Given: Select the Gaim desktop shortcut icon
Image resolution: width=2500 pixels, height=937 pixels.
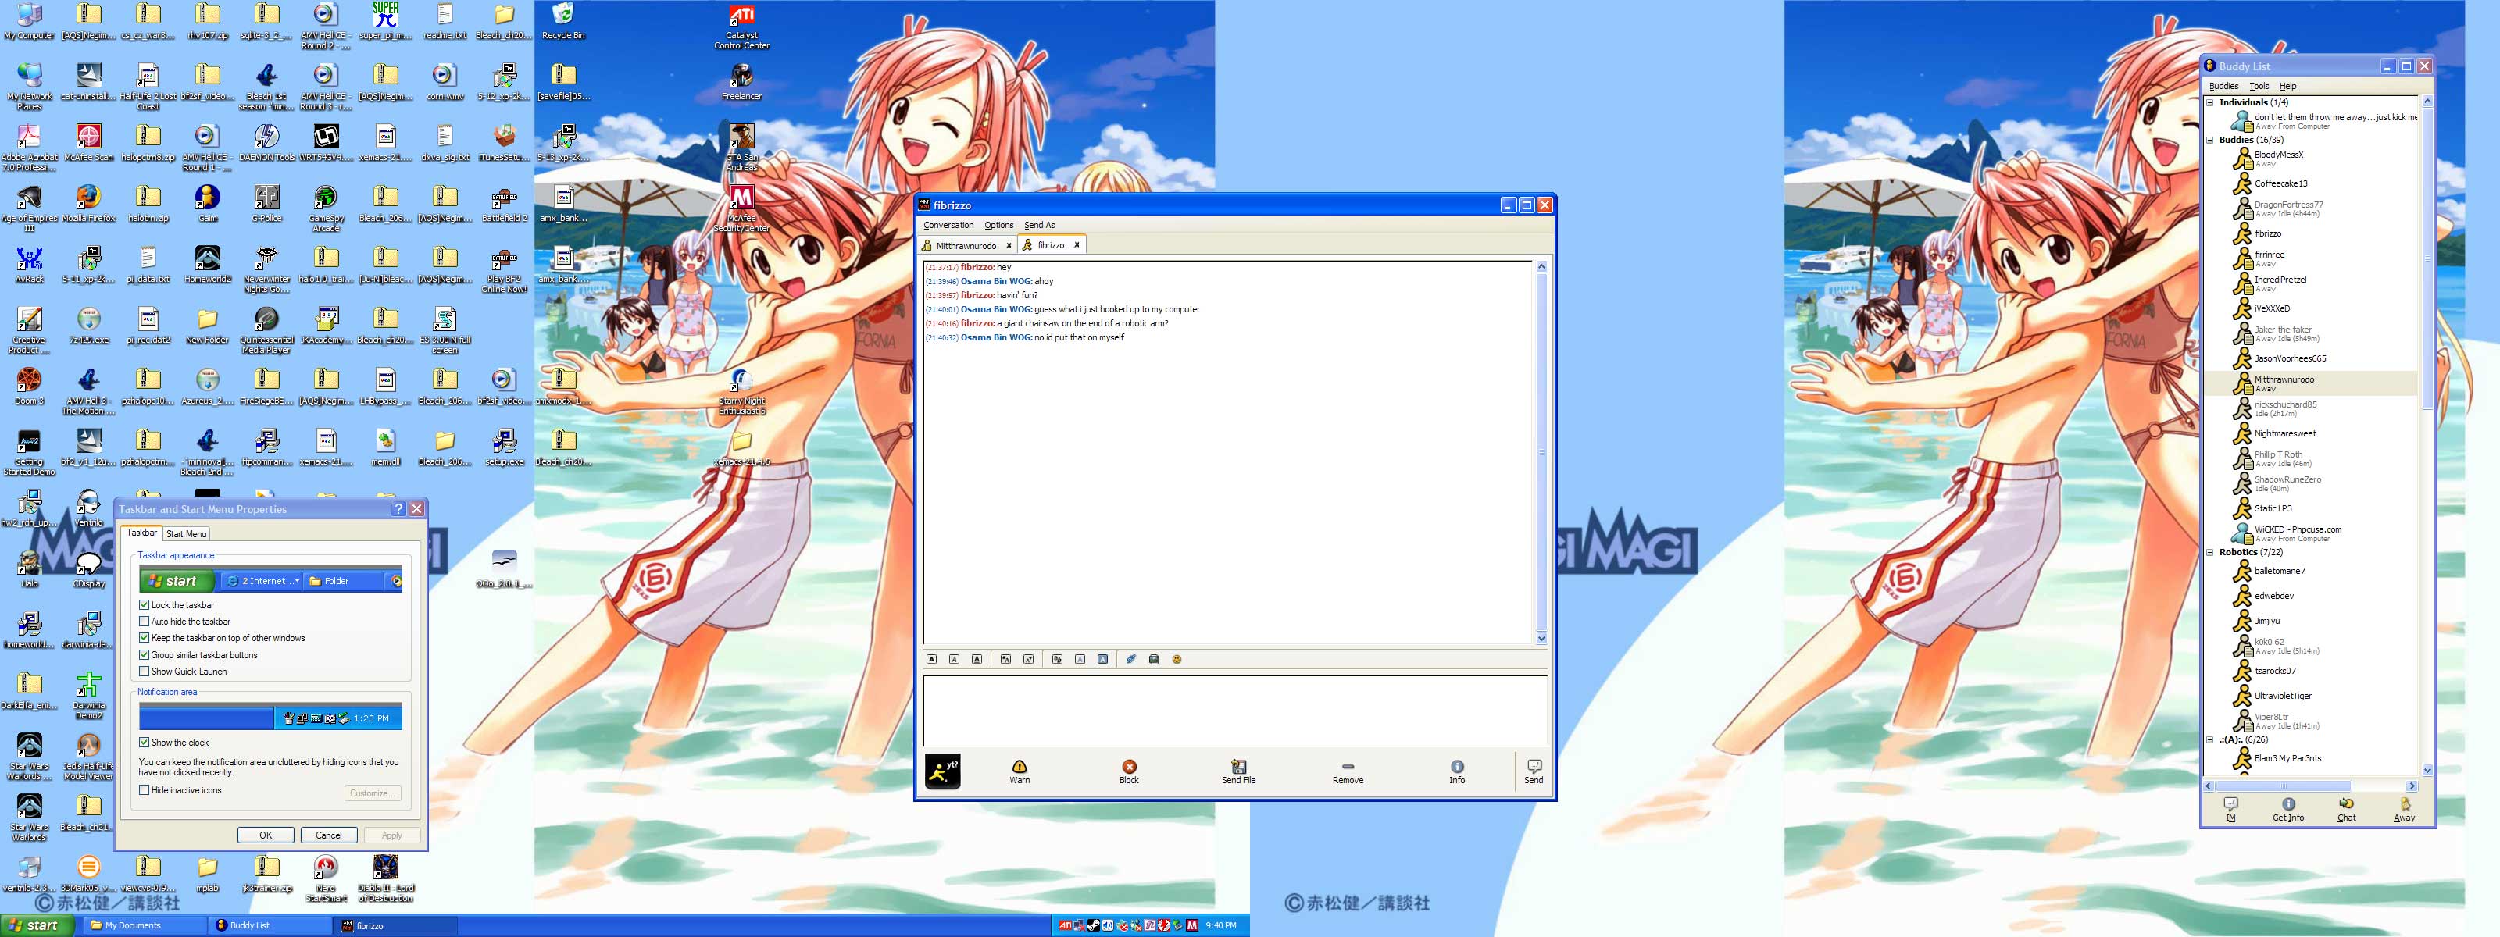Looking at the screenshot, I should pyautogui.click(x=207, y=204).
